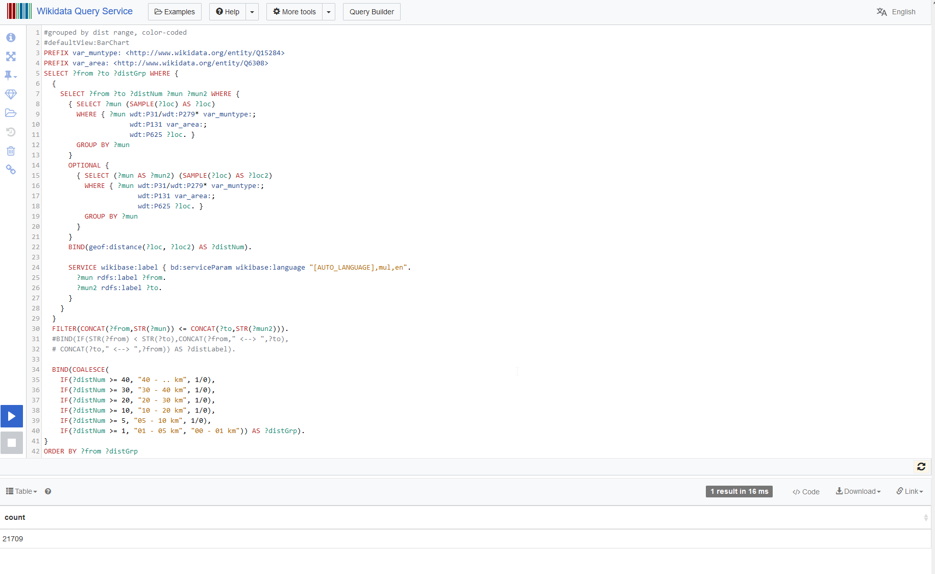The width and height of the screenshot is (935, 574).
Task: Clear the query with trash icon
Action: point(11,151)
